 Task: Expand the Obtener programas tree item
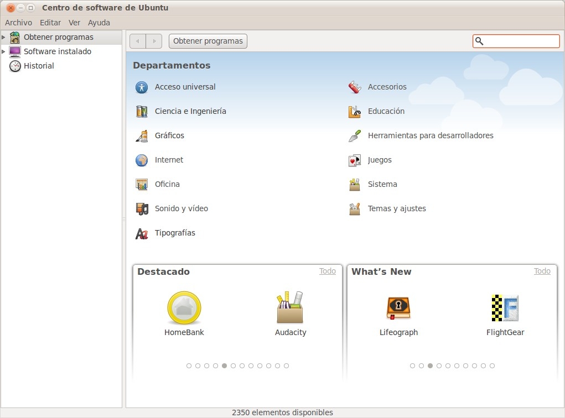tap(4, 37)
